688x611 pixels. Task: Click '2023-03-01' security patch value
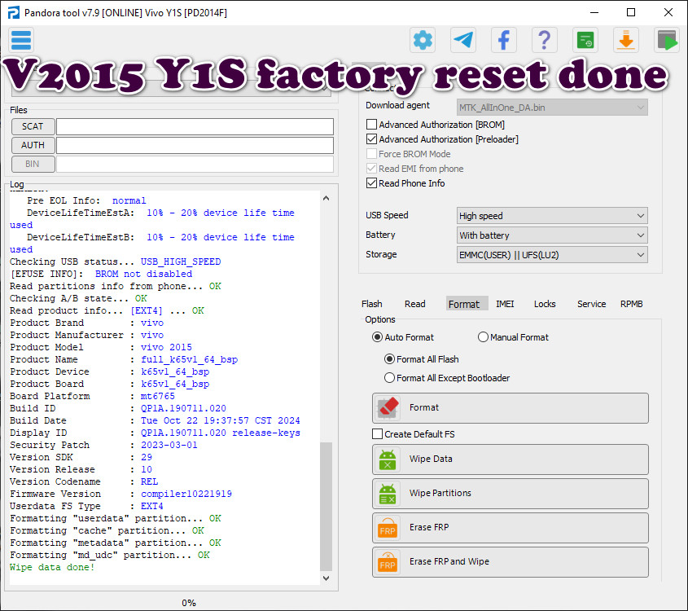pos(169,445)
